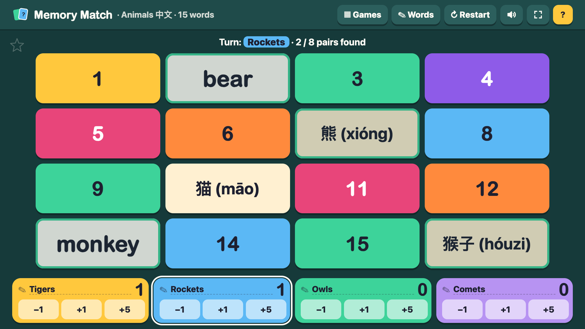Subtract one point from Comets
585x329 pixels.
[462, 310]
